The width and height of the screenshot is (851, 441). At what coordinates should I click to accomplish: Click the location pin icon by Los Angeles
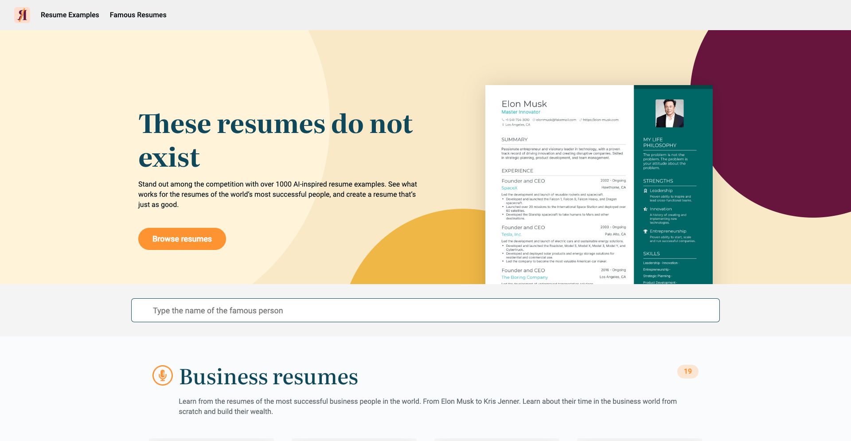[x=503, y=125]
